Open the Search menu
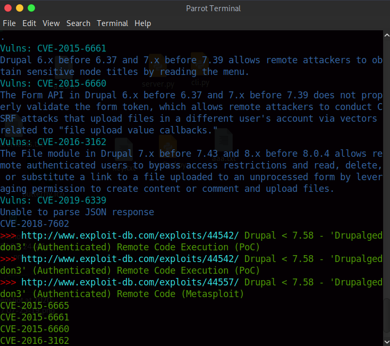Viewport: 390px width, 346px height. (x=78, y=23)
